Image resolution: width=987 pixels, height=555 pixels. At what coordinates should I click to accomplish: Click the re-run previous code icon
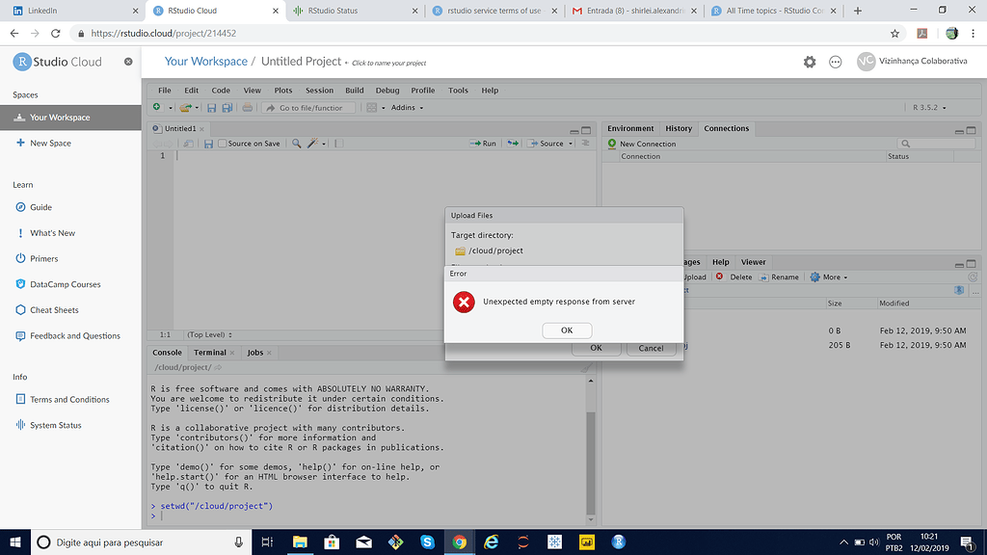[x=513, y=144]
